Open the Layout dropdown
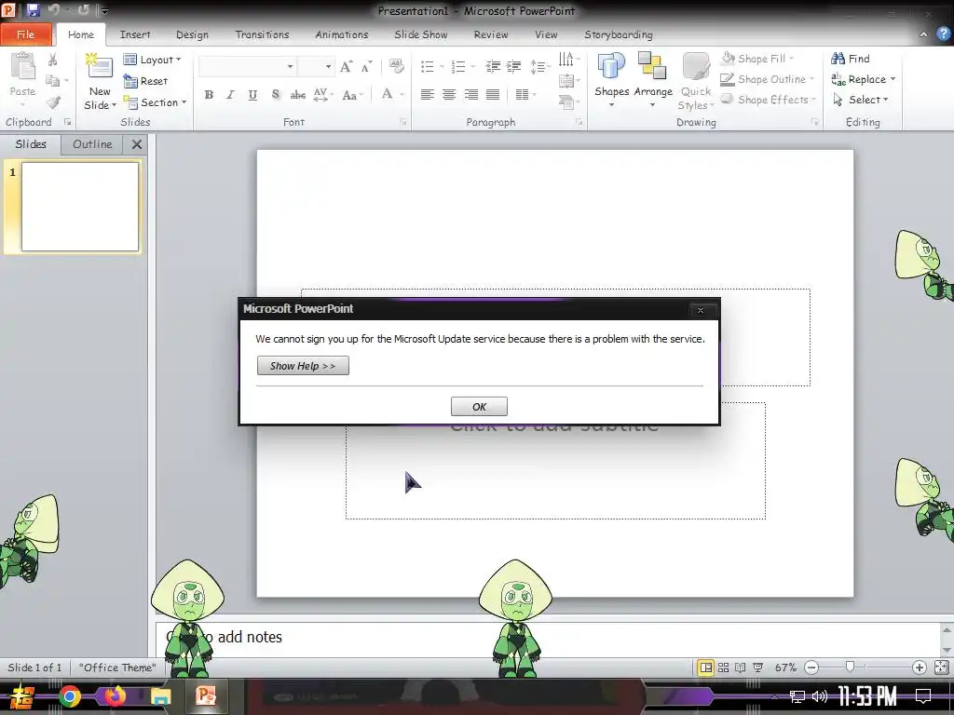954x715 pixels. [x=152, y=60]
